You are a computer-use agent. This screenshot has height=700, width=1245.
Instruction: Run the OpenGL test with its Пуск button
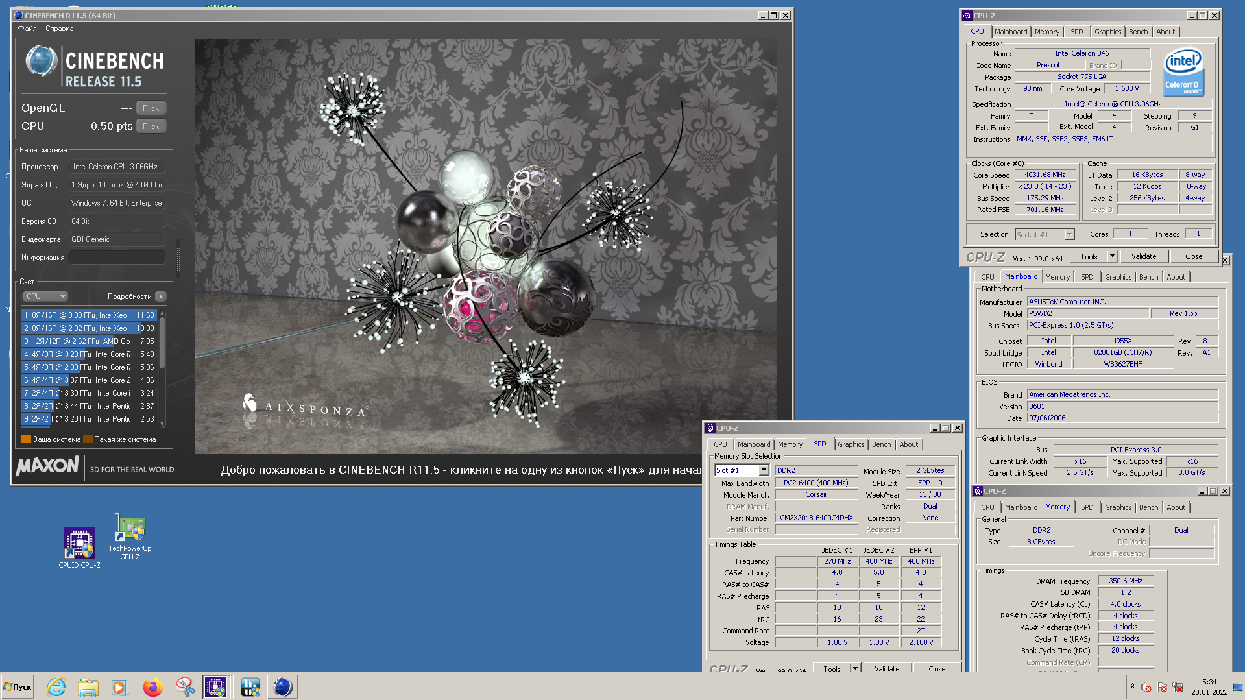(x=151, y=108)
